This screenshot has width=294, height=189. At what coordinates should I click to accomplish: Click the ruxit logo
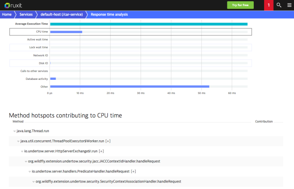point(13,6)
